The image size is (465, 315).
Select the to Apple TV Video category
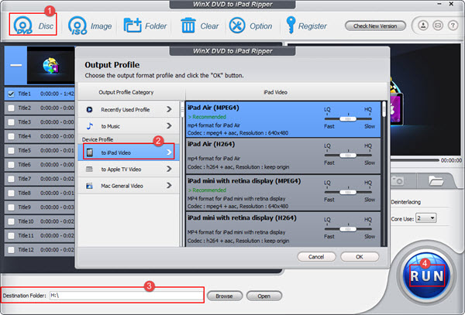[129, 169]
